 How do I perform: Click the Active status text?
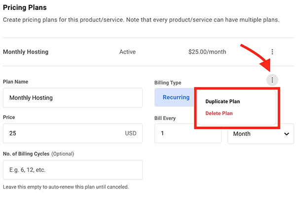pyautogui.click(x=127, y=52)
